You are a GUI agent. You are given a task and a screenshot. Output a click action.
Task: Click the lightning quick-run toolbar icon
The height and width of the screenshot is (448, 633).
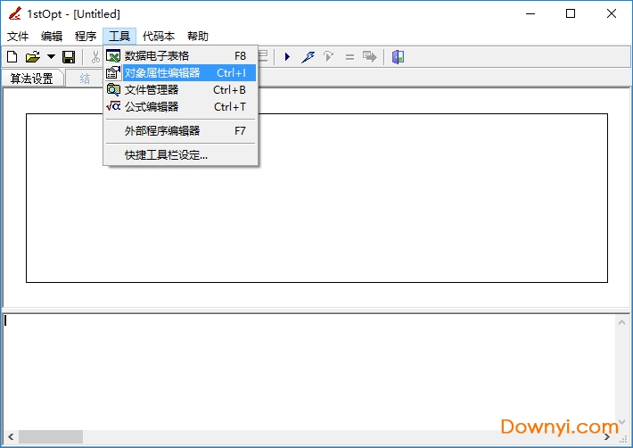(308, 57)
